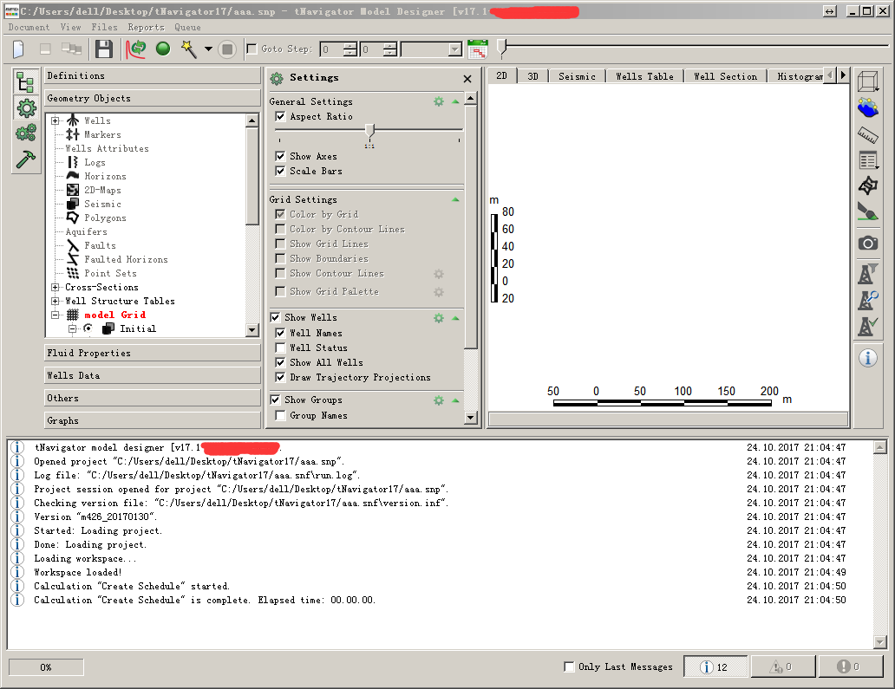This screenshot has width=895, height=689.
Task: Collapse the model Grid tree node
Action: (56, 315)
